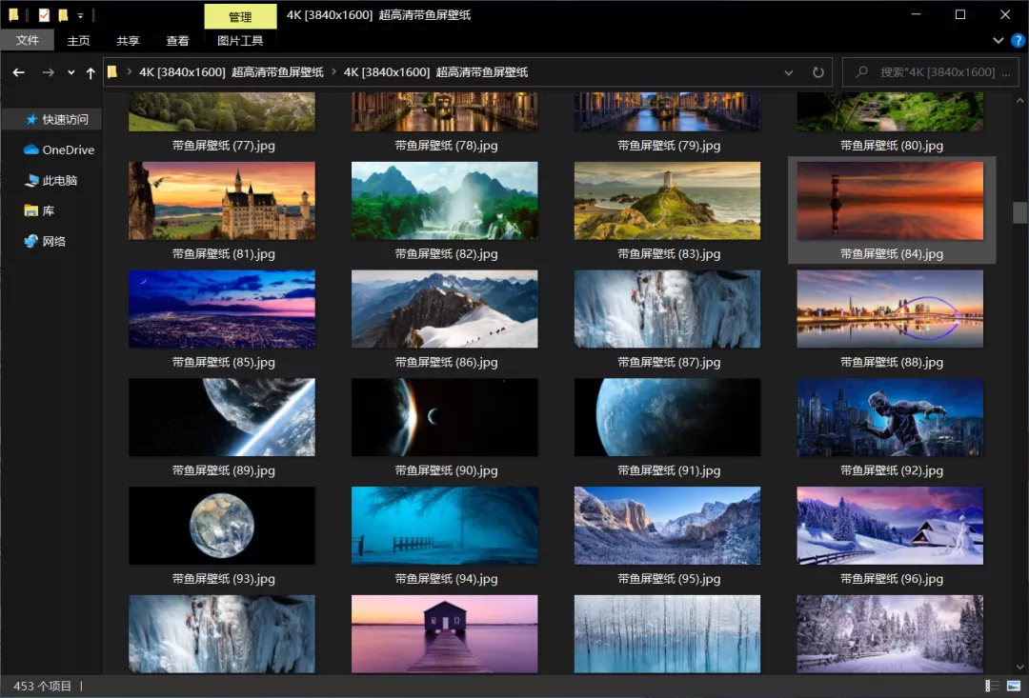Refresh the current folder view
This screenshot has height=698, width=1029.
(817, 72)
